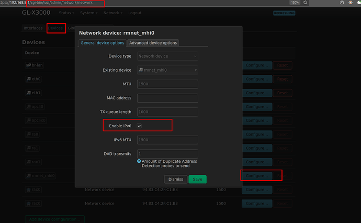This screenshot has height=223, width=361.
Task: Click Configure for ra0
Action: click(x=257, y=135)
